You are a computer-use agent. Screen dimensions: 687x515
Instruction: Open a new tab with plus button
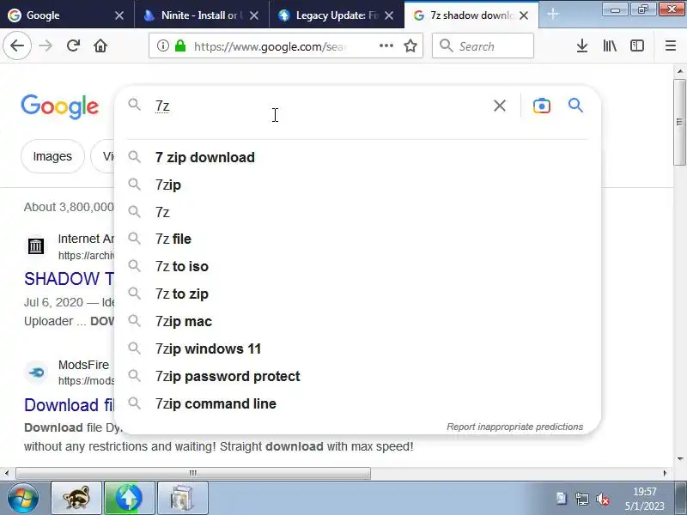pyautogui.click(x=553, y=15)
